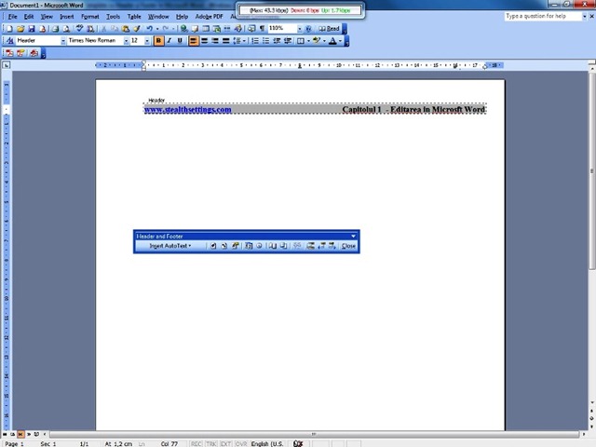Create a new blank document

9,29
